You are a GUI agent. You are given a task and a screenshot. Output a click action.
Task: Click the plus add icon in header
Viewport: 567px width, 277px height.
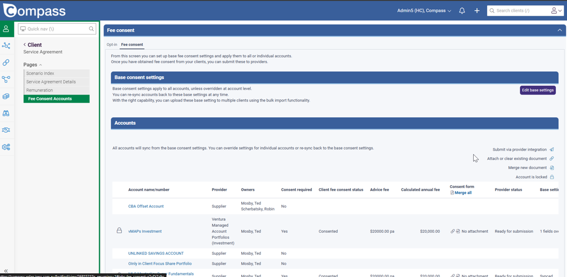(477, 11)
